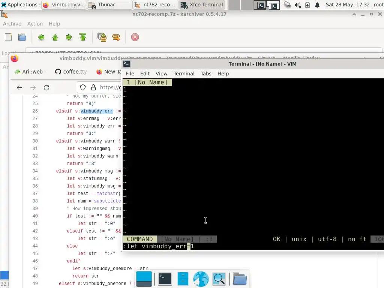Screen dimensions: 384x288
Task: Open the terminal Edit menu
Action: [x=145, y=74]
